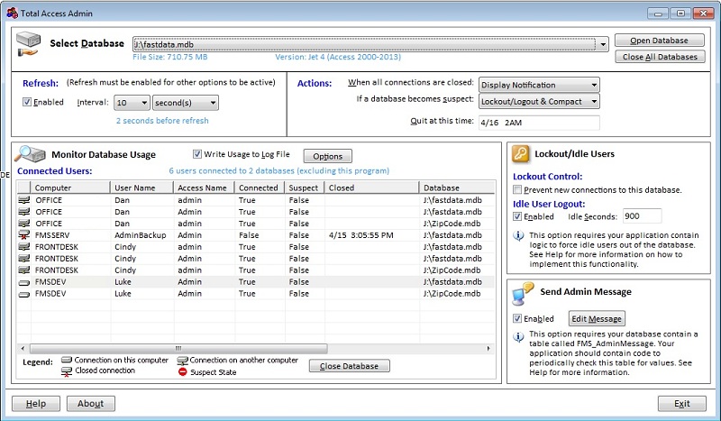Image resolution: width=721 pixels, height=421 pixels.
Task: Click connection icon for FRONTDESK ZipCode.mdb row
Action: click(x=24, y=270)
